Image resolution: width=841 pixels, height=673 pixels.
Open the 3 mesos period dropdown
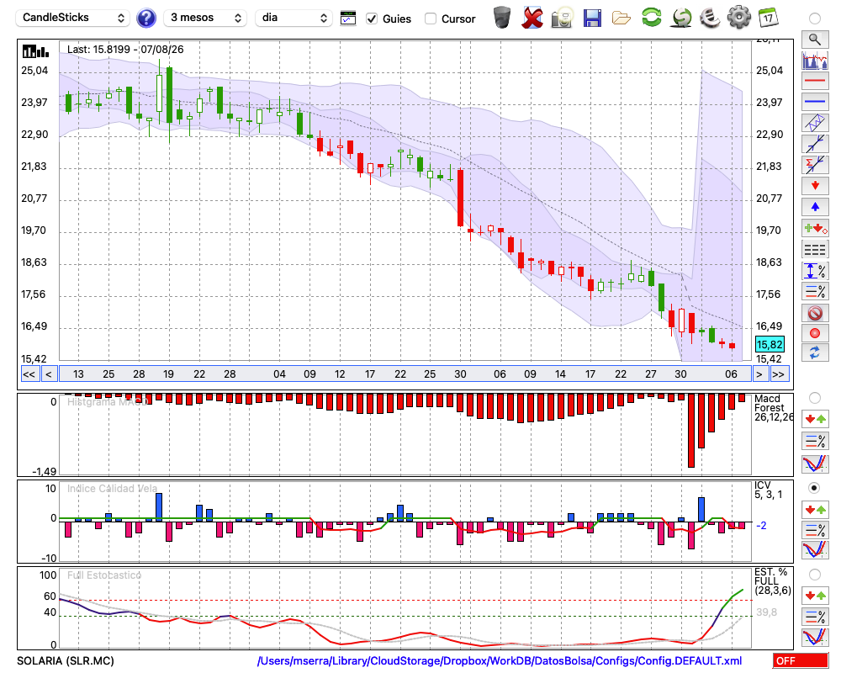click(205, 18)
